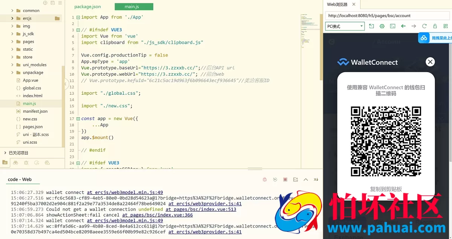Open uni - 副本.scss file
Viewport: 452px width, 239px height.
(36, 135)
